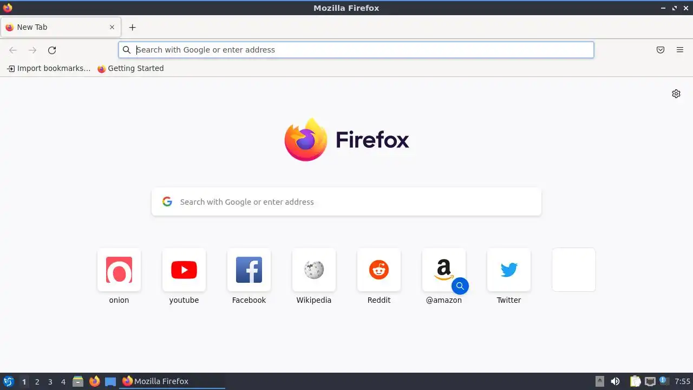Launch Firefox from taskbar launcher

(94, 381)
